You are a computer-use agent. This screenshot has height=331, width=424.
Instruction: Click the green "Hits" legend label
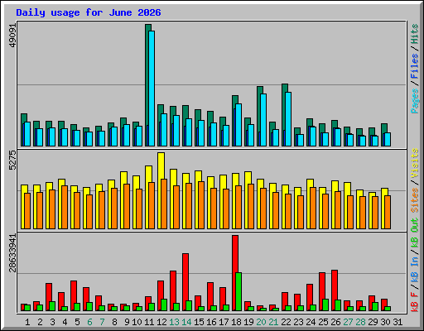coord(415,34)
